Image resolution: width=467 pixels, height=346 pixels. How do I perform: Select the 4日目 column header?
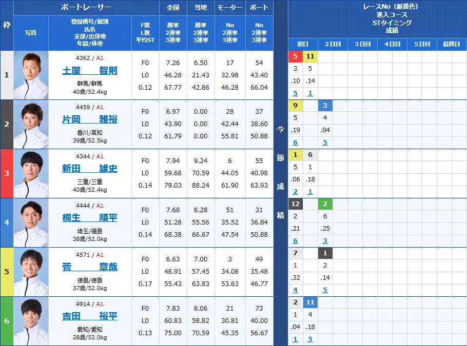pos(392,44)
